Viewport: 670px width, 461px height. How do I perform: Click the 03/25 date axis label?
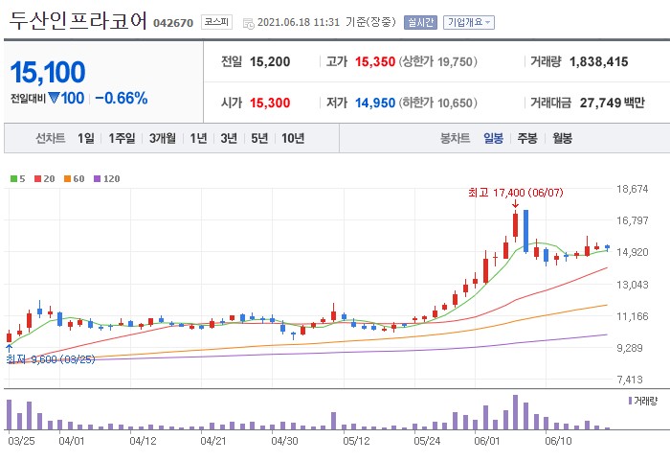pos(22,441)
